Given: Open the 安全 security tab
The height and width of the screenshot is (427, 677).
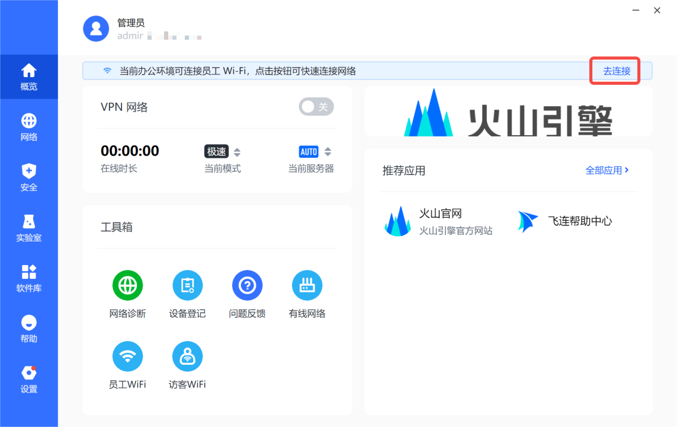Looking at the screenshot, I should click(29, 178).
